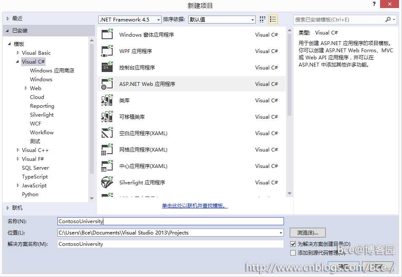
Task: Click the Windows item under Visual C#
Action: tap(41, 79)
